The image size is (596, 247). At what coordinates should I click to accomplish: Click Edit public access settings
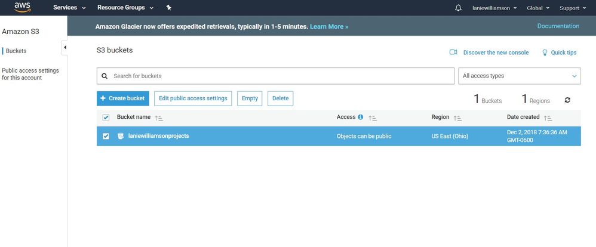[x=193, y=98]
